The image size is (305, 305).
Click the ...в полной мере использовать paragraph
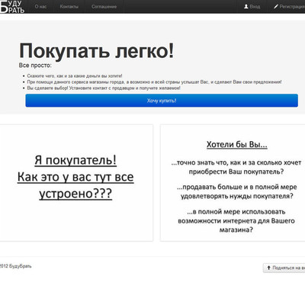click(x=236, y=220)
